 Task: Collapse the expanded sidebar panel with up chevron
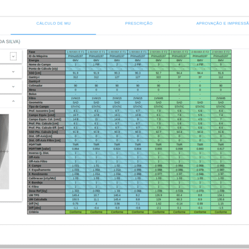click(13, 101)
